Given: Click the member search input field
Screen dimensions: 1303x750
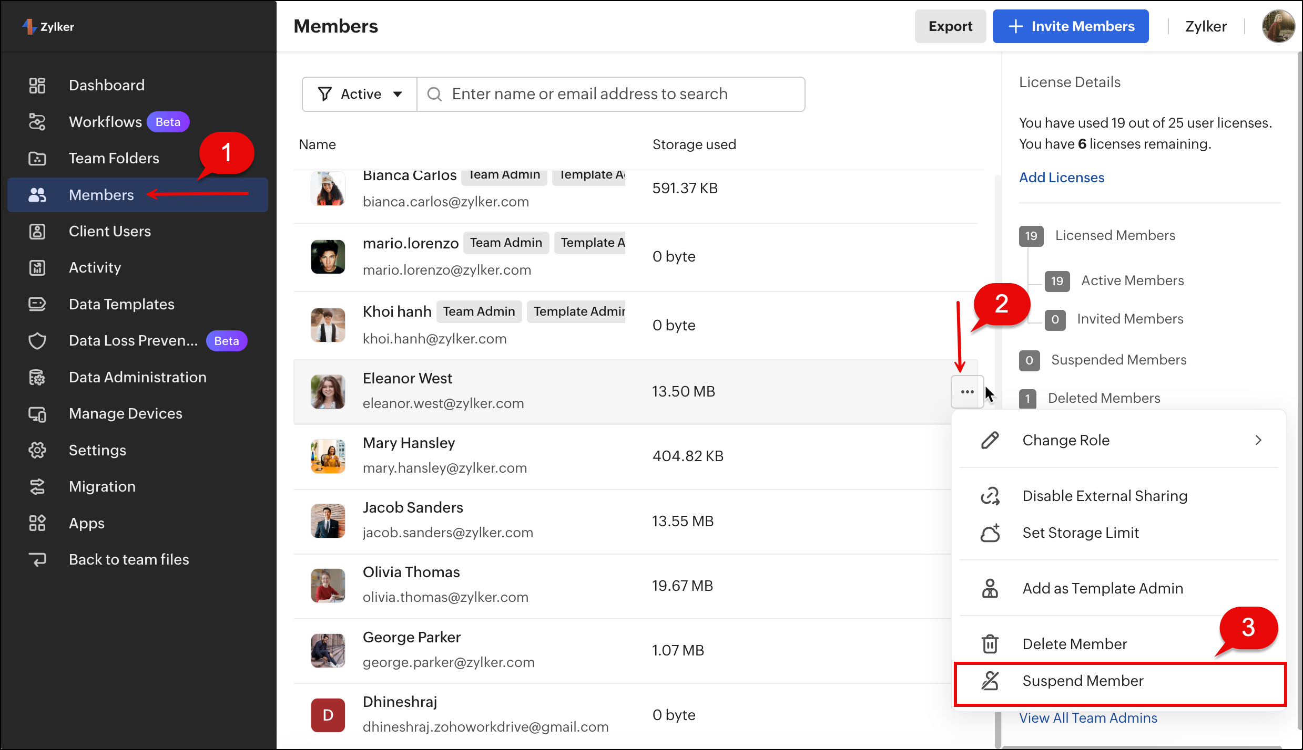Looking at the screenshot, I should (610, 94).
